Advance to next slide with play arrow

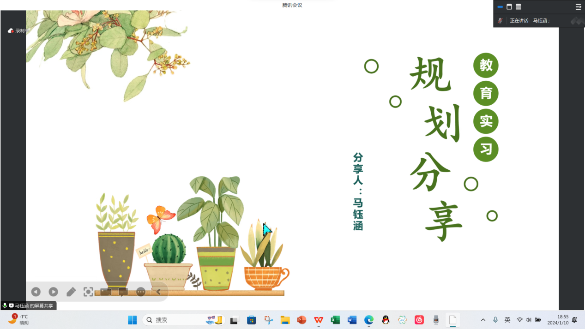(54, 292)
